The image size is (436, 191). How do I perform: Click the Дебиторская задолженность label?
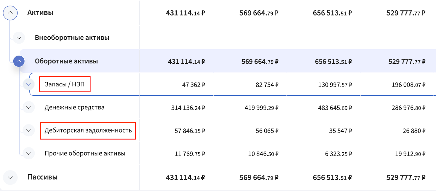coord(88,131)
